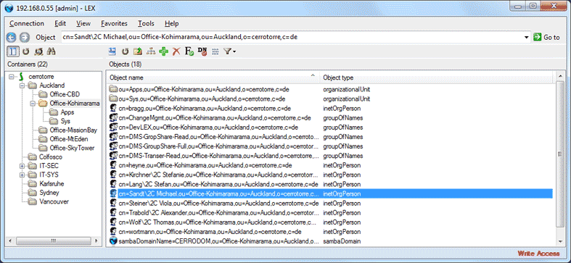Viewport: 571px width, 263px height.
Task: Refresh the containers tree
Action: coord(26,51)
